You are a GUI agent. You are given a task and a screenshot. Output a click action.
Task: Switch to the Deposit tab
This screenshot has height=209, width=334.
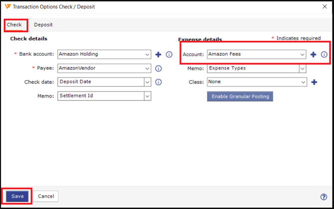pos(43,25)
